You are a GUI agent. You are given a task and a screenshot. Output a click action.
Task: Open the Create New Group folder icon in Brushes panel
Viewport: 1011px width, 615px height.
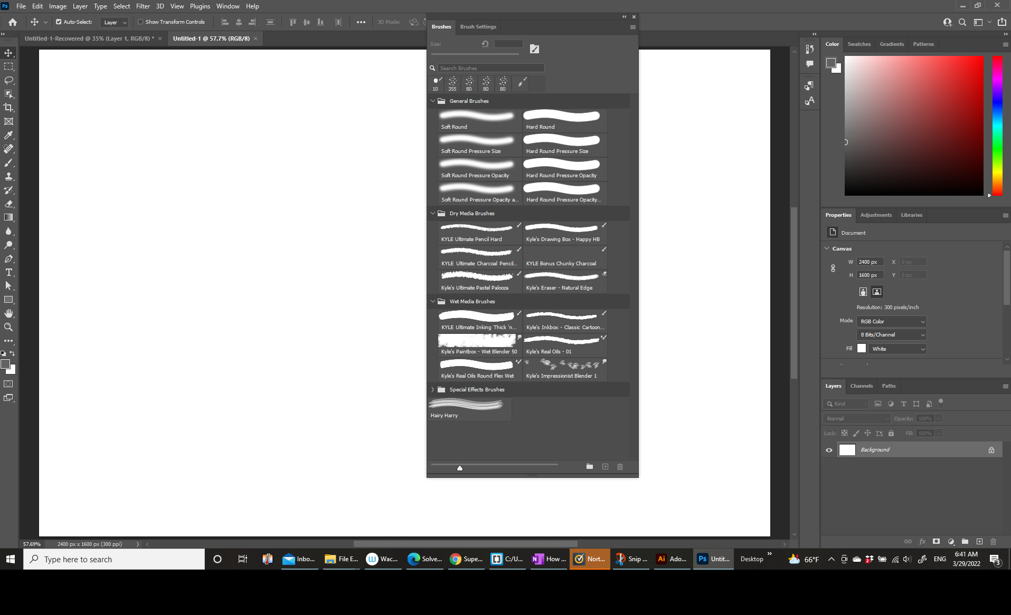590,467
